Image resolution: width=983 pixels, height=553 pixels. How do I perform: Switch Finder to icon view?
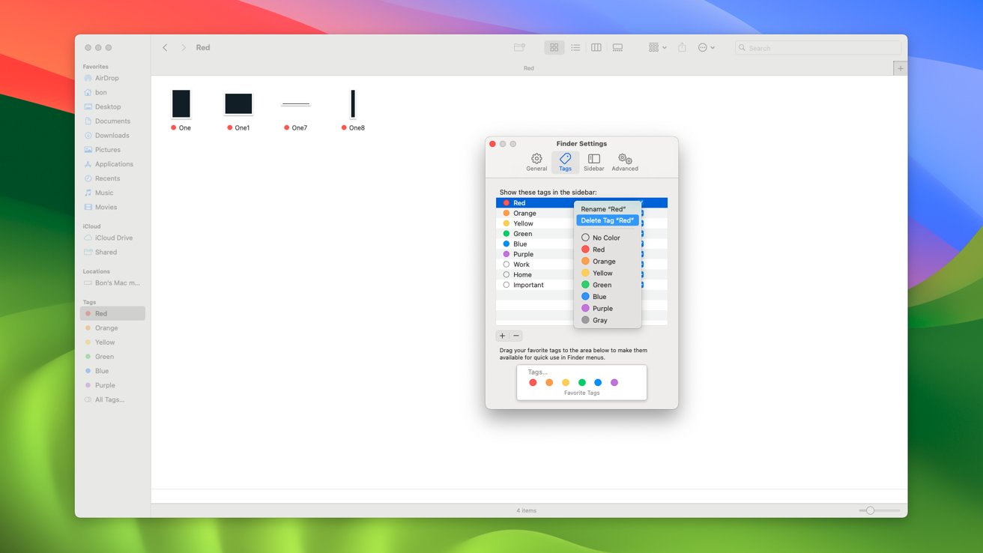554,48
